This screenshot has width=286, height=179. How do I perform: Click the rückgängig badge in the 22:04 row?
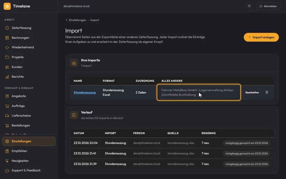(x=247, y=143)
